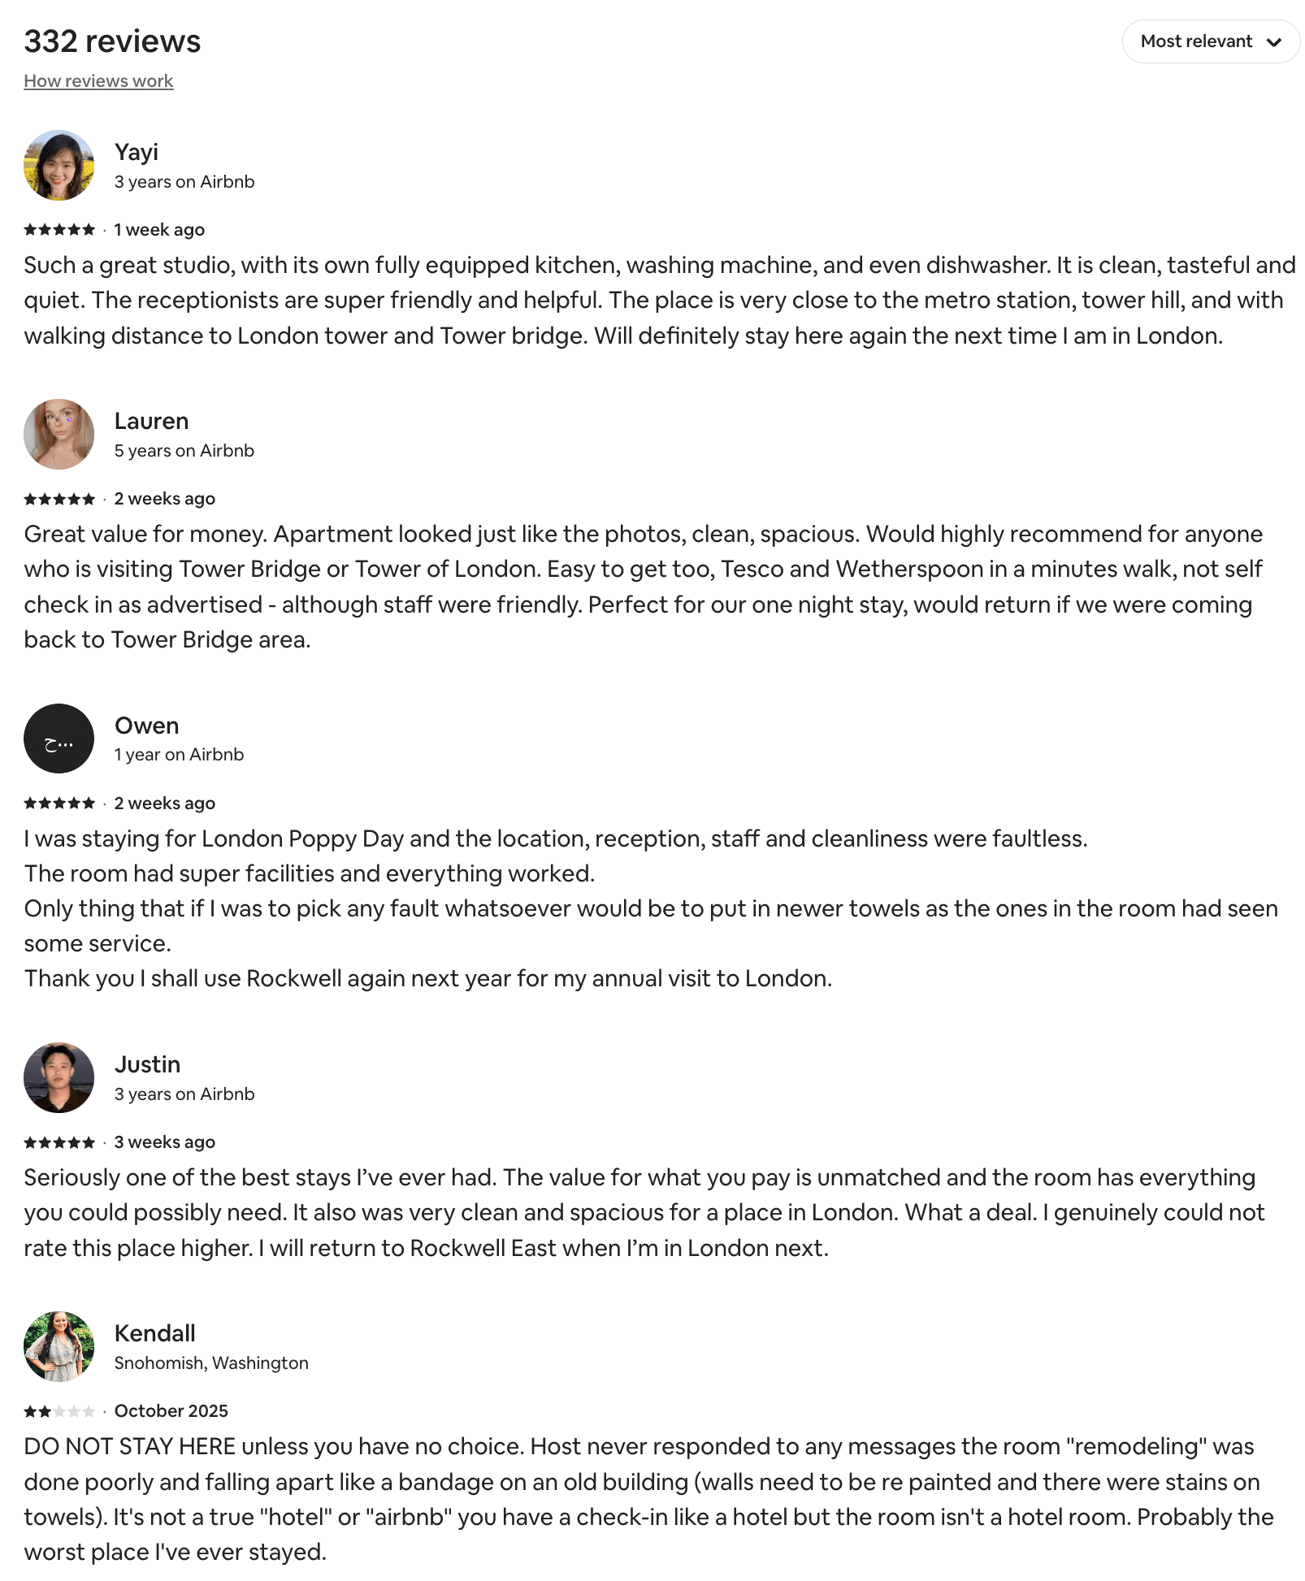Viewport: 1305px width, 1581px height.
Task: Click the '1 week ago' timestamp on Yayi's review
Action: point(159,230)
